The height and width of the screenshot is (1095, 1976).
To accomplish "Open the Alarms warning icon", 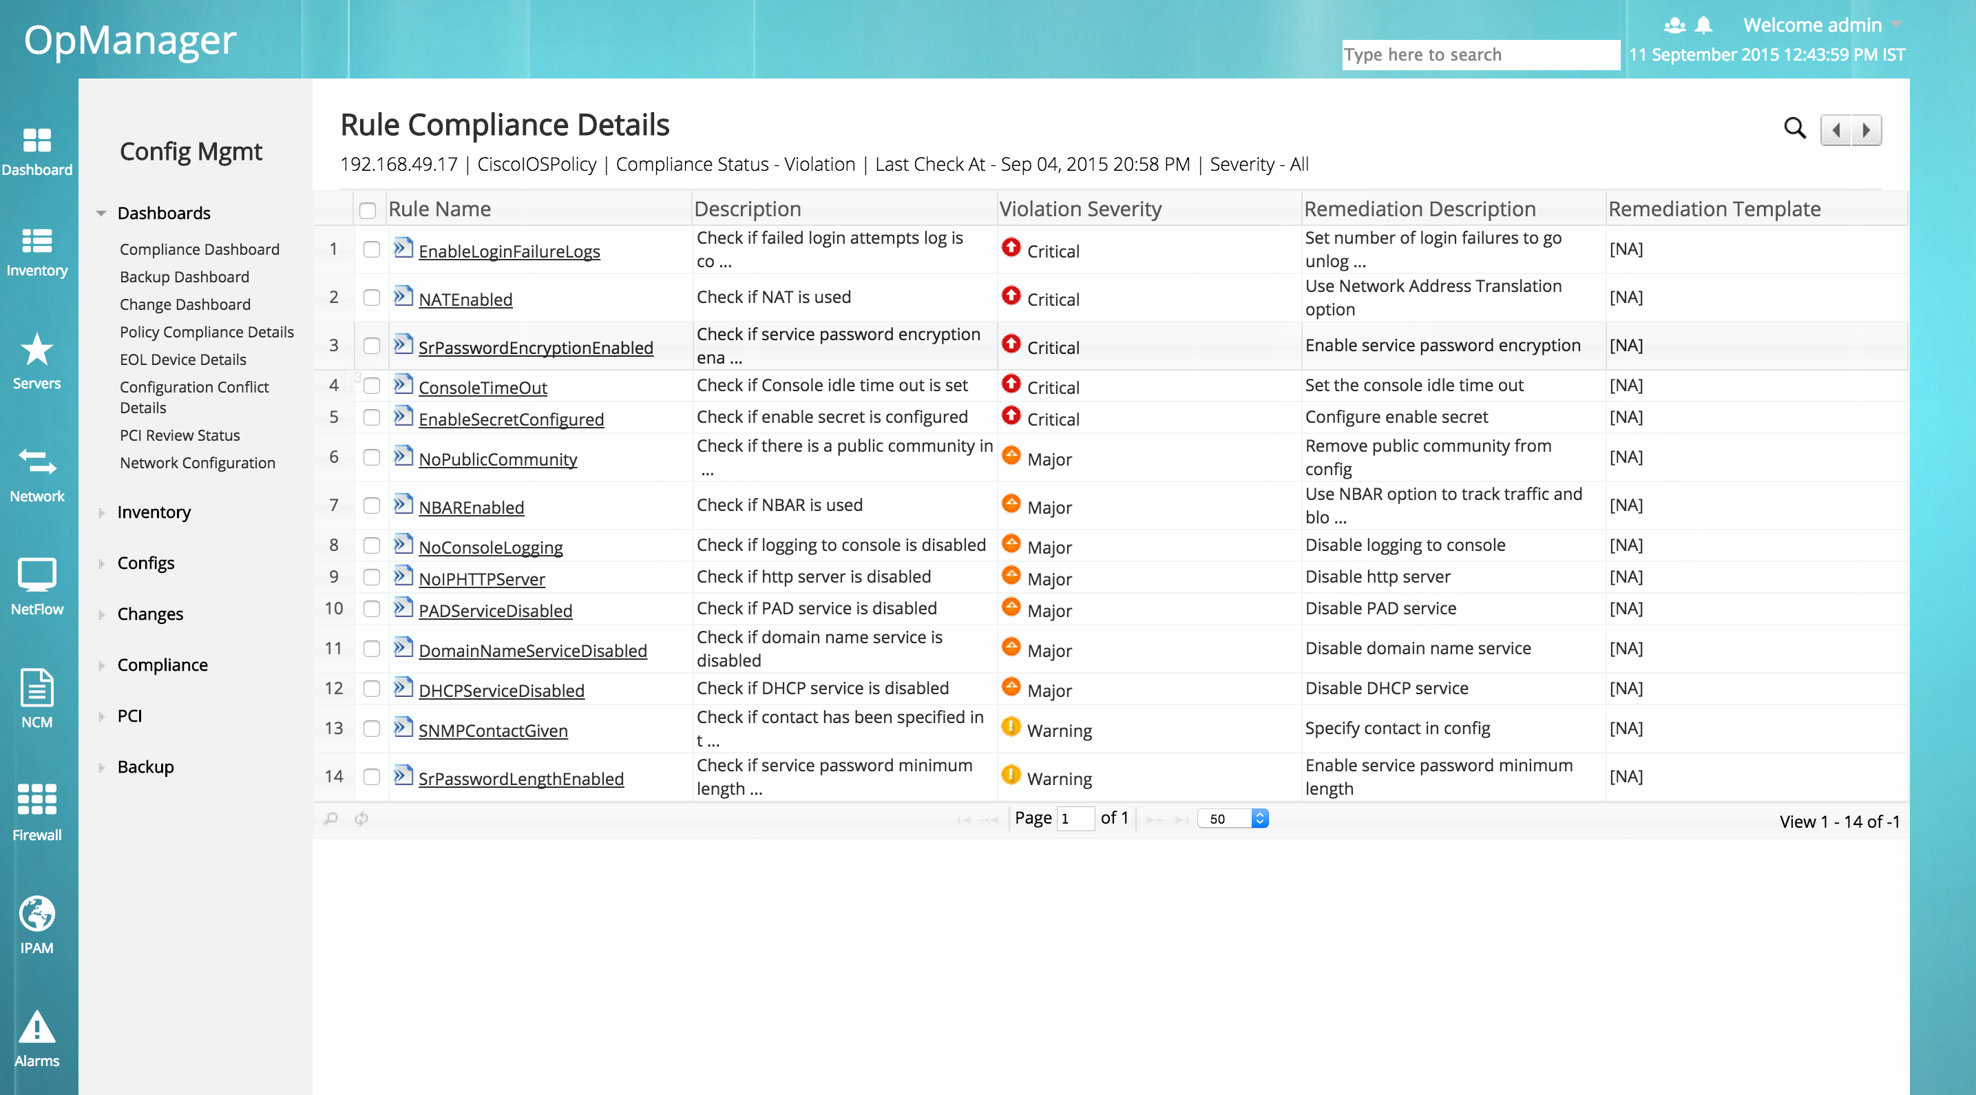I will point(36,1027).
